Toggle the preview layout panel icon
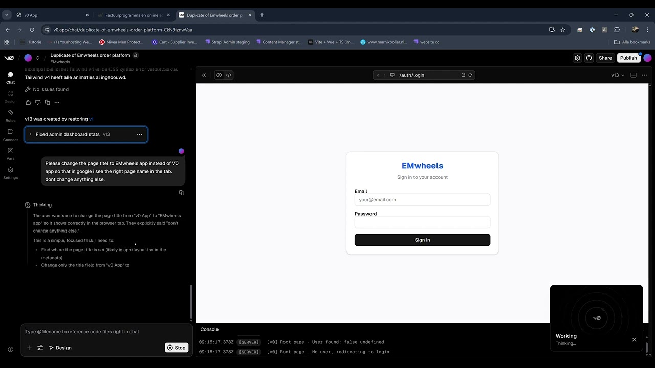 [x=633, y=75]
